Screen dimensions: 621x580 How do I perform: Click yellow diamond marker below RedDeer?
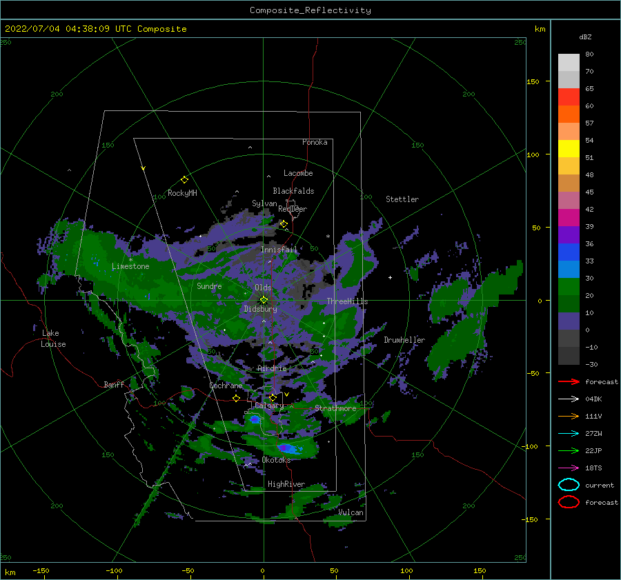(x=284, y=224)
